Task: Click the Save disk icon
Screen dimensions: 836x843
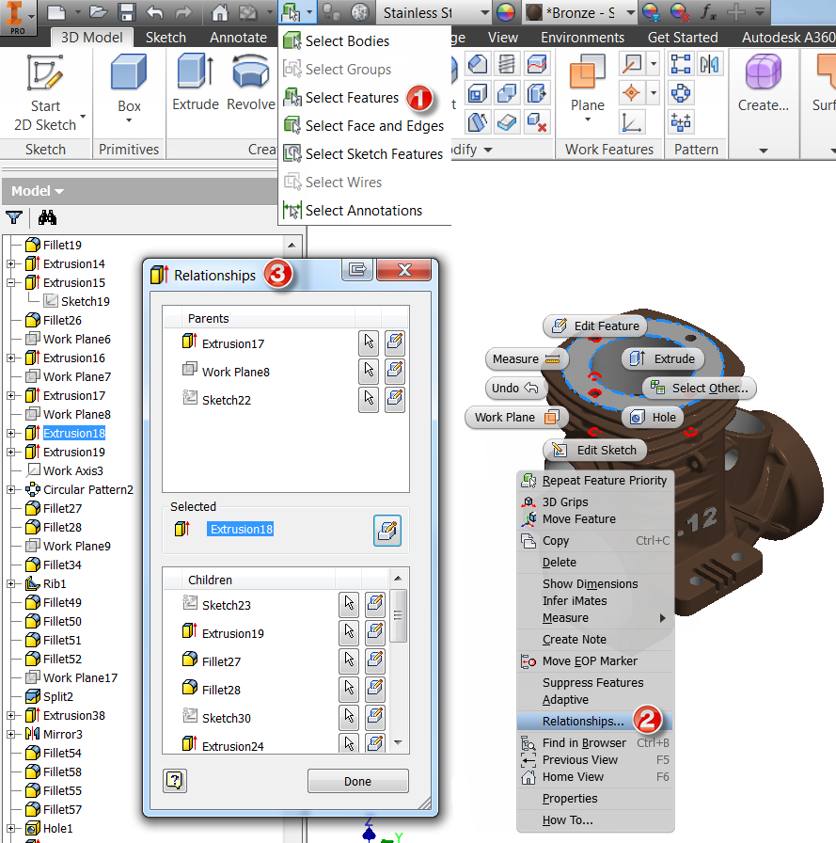Action: point(126,12)
